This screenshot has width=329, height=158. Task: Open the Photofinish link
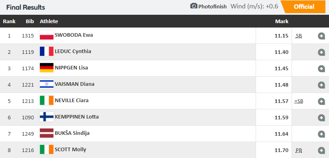click(212, 6)
